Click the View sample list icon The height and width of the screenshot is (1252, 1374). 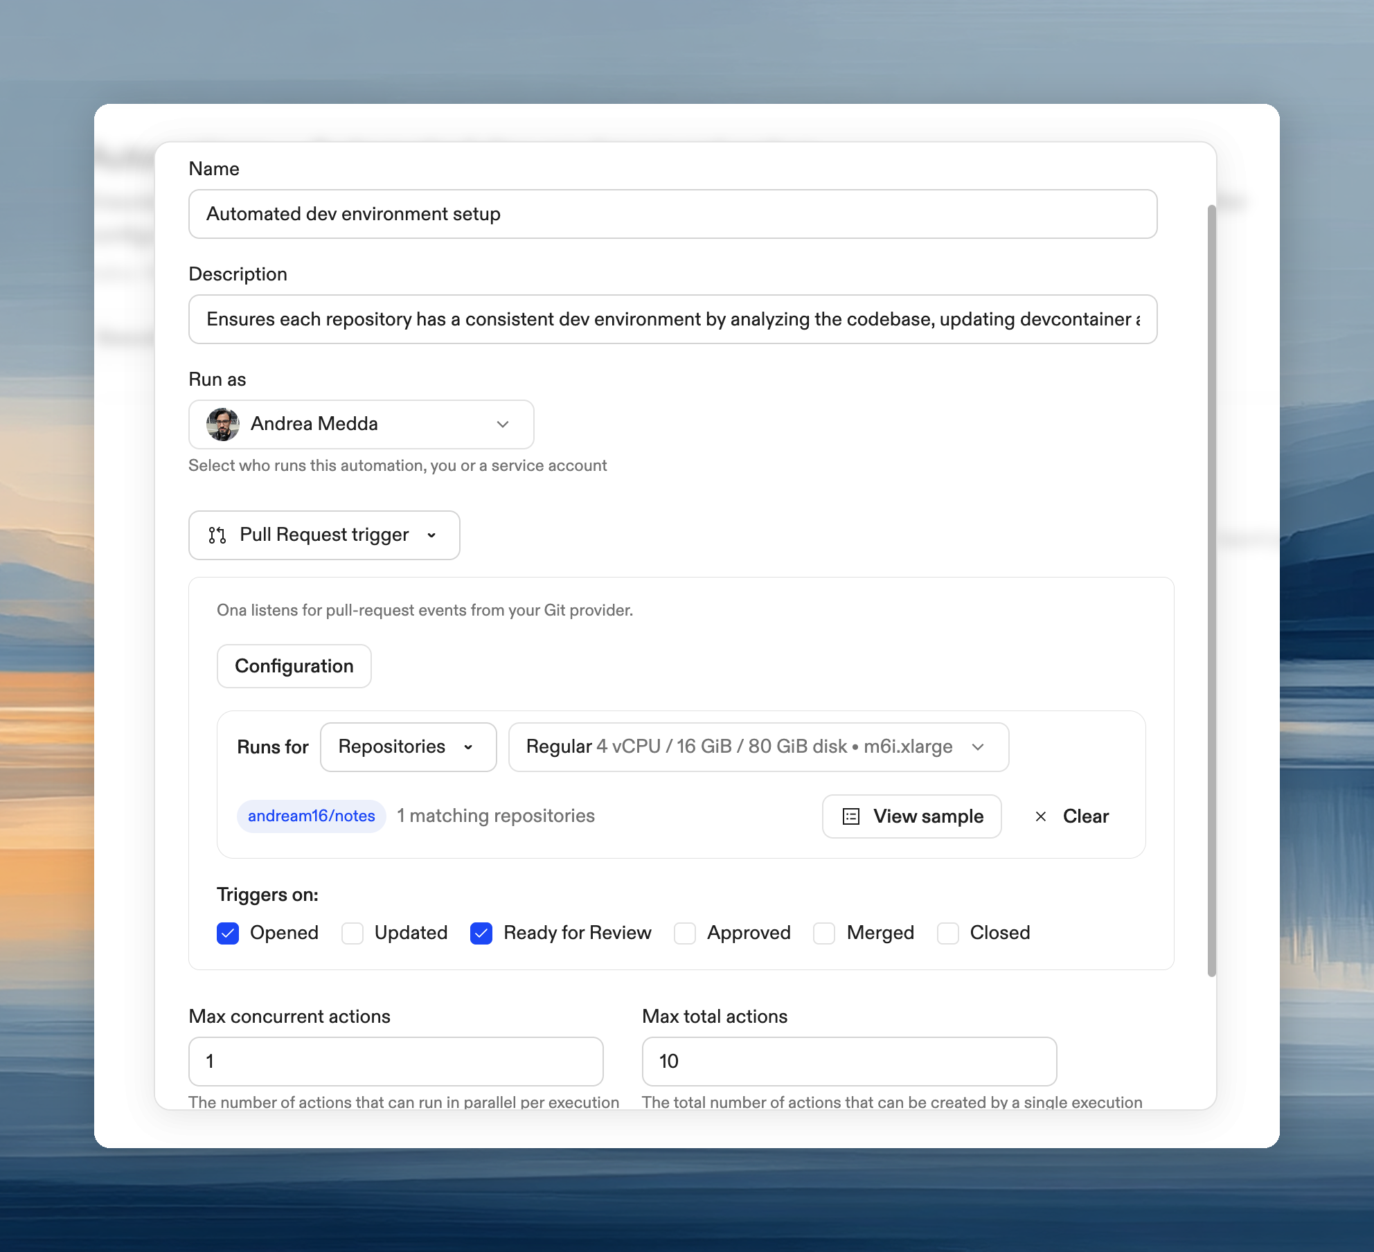coord(850,816)
